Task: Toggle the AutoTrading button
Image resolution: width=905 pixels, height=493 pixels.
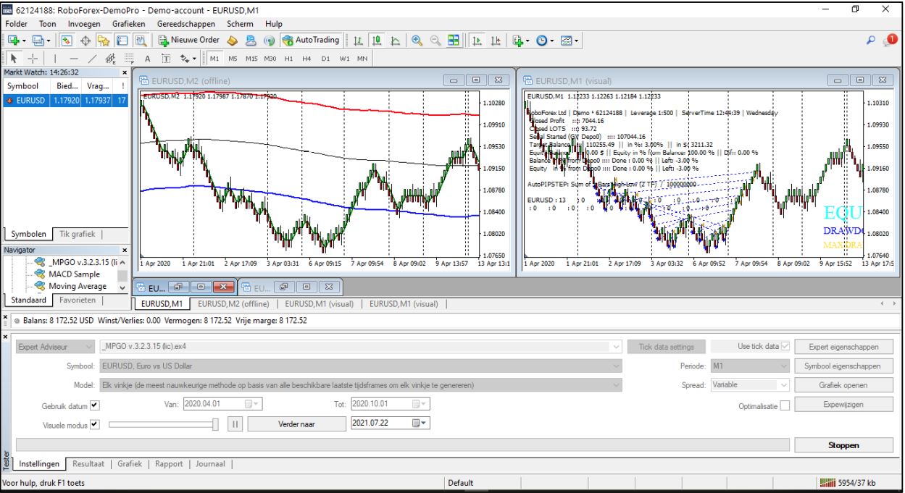Action: coord(311,40)
